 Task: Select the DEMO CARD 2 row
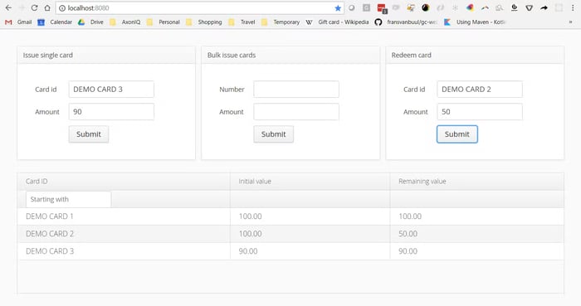pos(290,234)
